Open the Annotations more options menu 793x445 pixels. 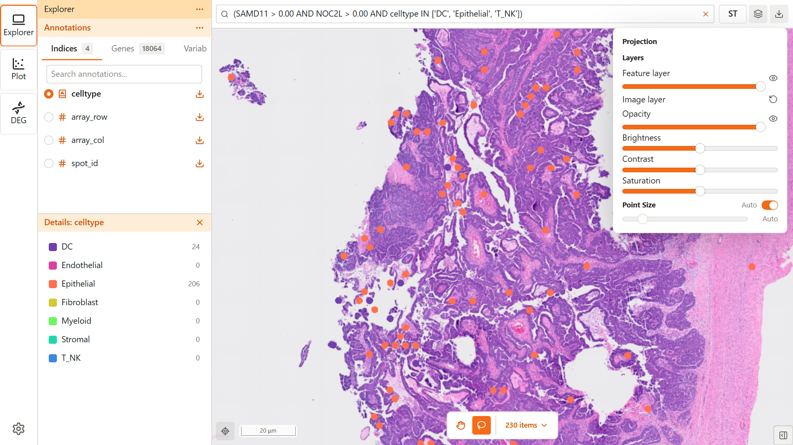click(200, 28)
